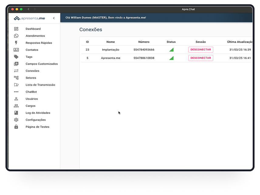The image size is (260, 195).
Task: Go back with the title bar arrow
Action: click(29, 9)
